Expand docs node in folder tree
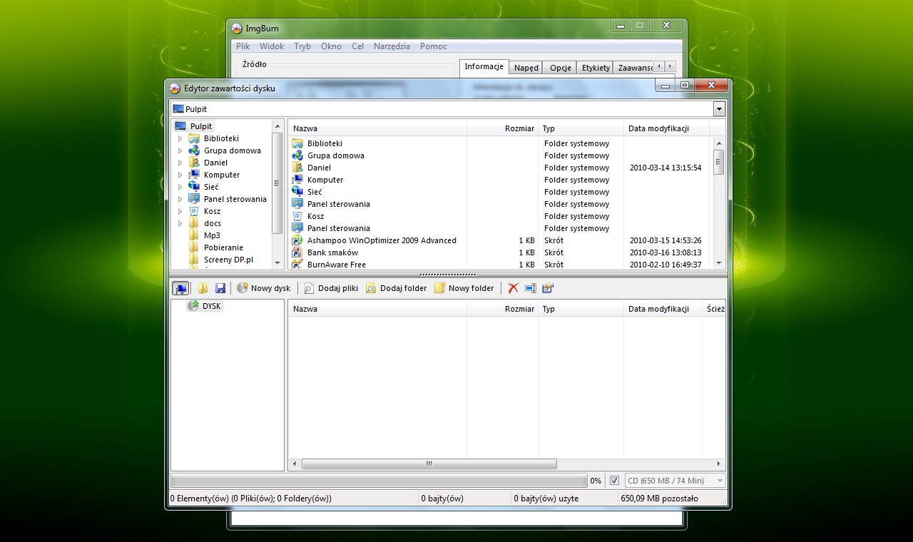 click(180, 223)
